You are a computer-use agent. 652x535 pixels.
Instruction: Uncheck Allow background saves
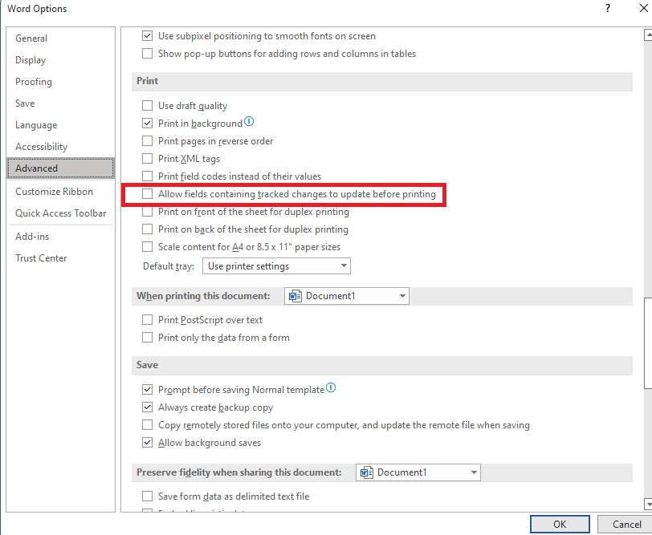click(147, 442)
